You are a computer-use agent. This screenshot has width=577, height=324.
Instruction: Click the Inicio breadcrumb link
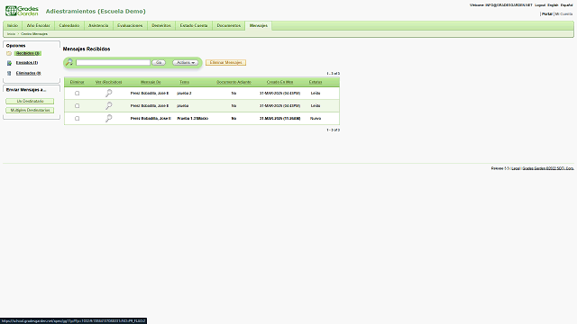coord(11,34)
